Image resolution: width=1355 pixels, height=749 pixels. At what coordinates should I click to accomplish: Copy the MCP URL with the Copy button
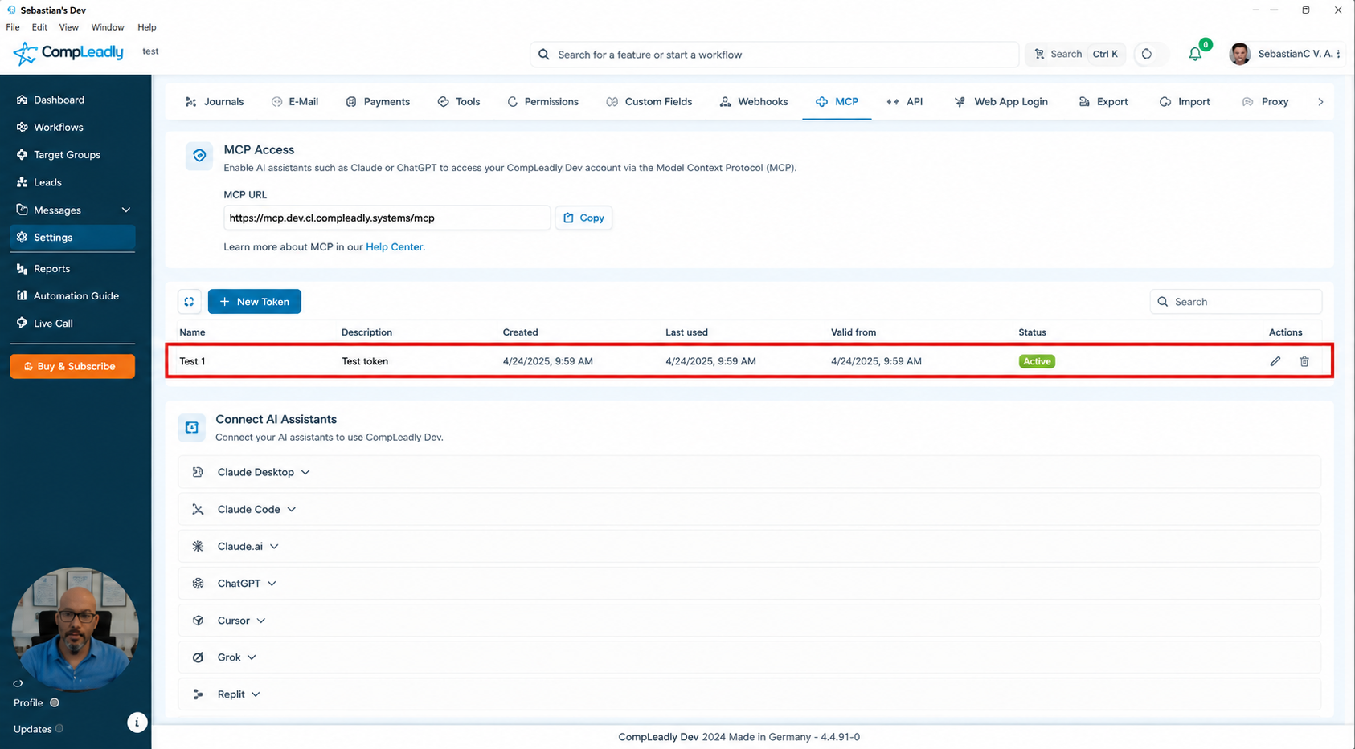(x=583, y=218)
